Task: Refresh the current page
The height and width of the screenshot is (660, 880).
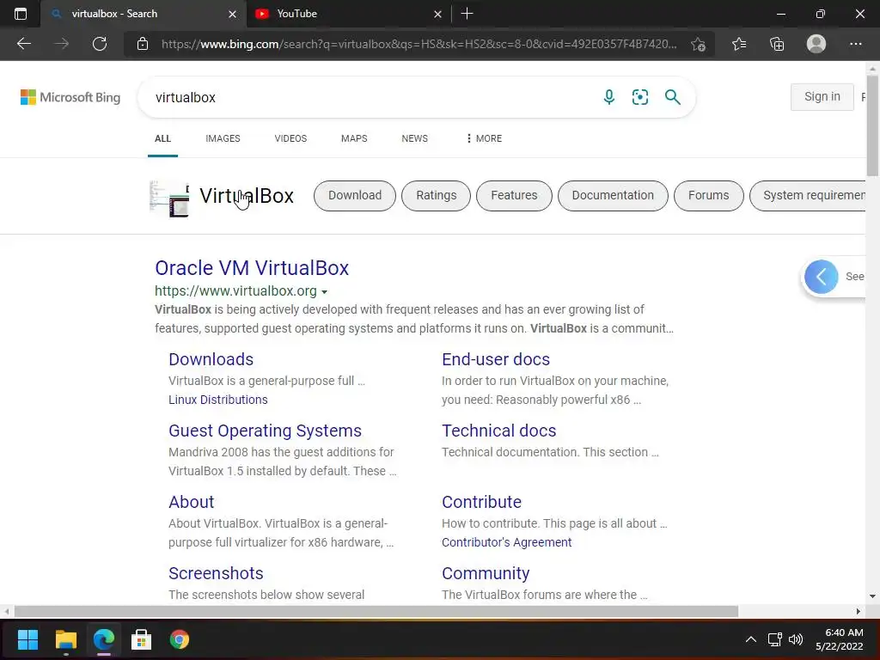Action: coord(100,44)
